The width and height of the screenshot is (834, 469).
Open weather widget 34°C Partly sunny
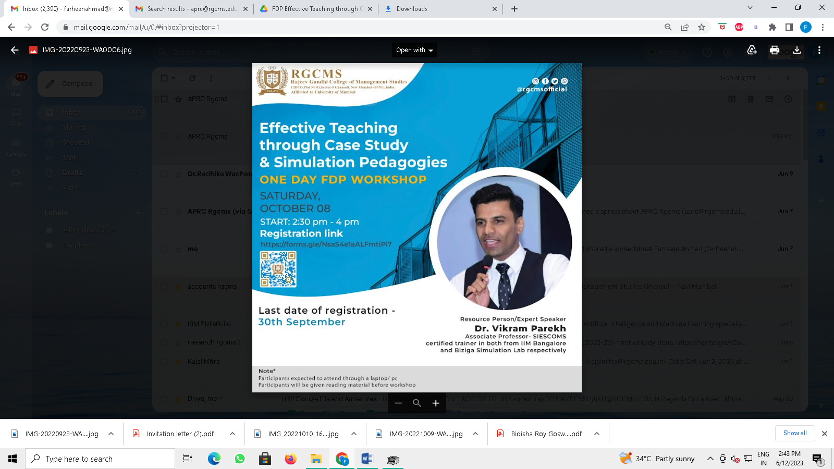[x=657, y=459]
